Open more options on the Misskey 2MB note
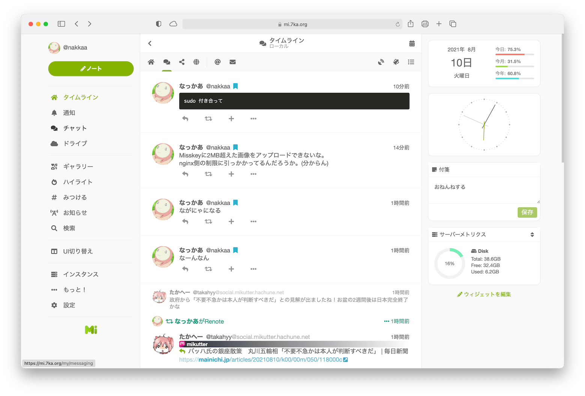This screenshot has width=585, height=396. coord(253,174)
